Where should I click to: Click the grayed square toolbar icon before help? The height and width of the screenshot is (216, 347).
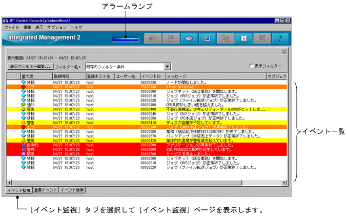[262, 38]
